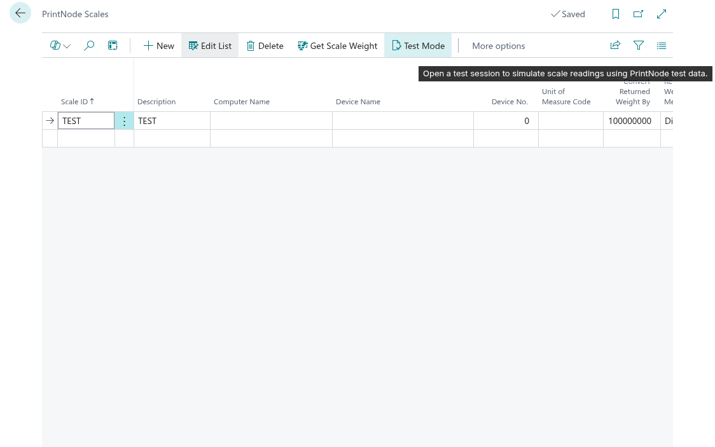Select the Device No. cell showing 0
The image size is (715, 447).
point(506,121)
